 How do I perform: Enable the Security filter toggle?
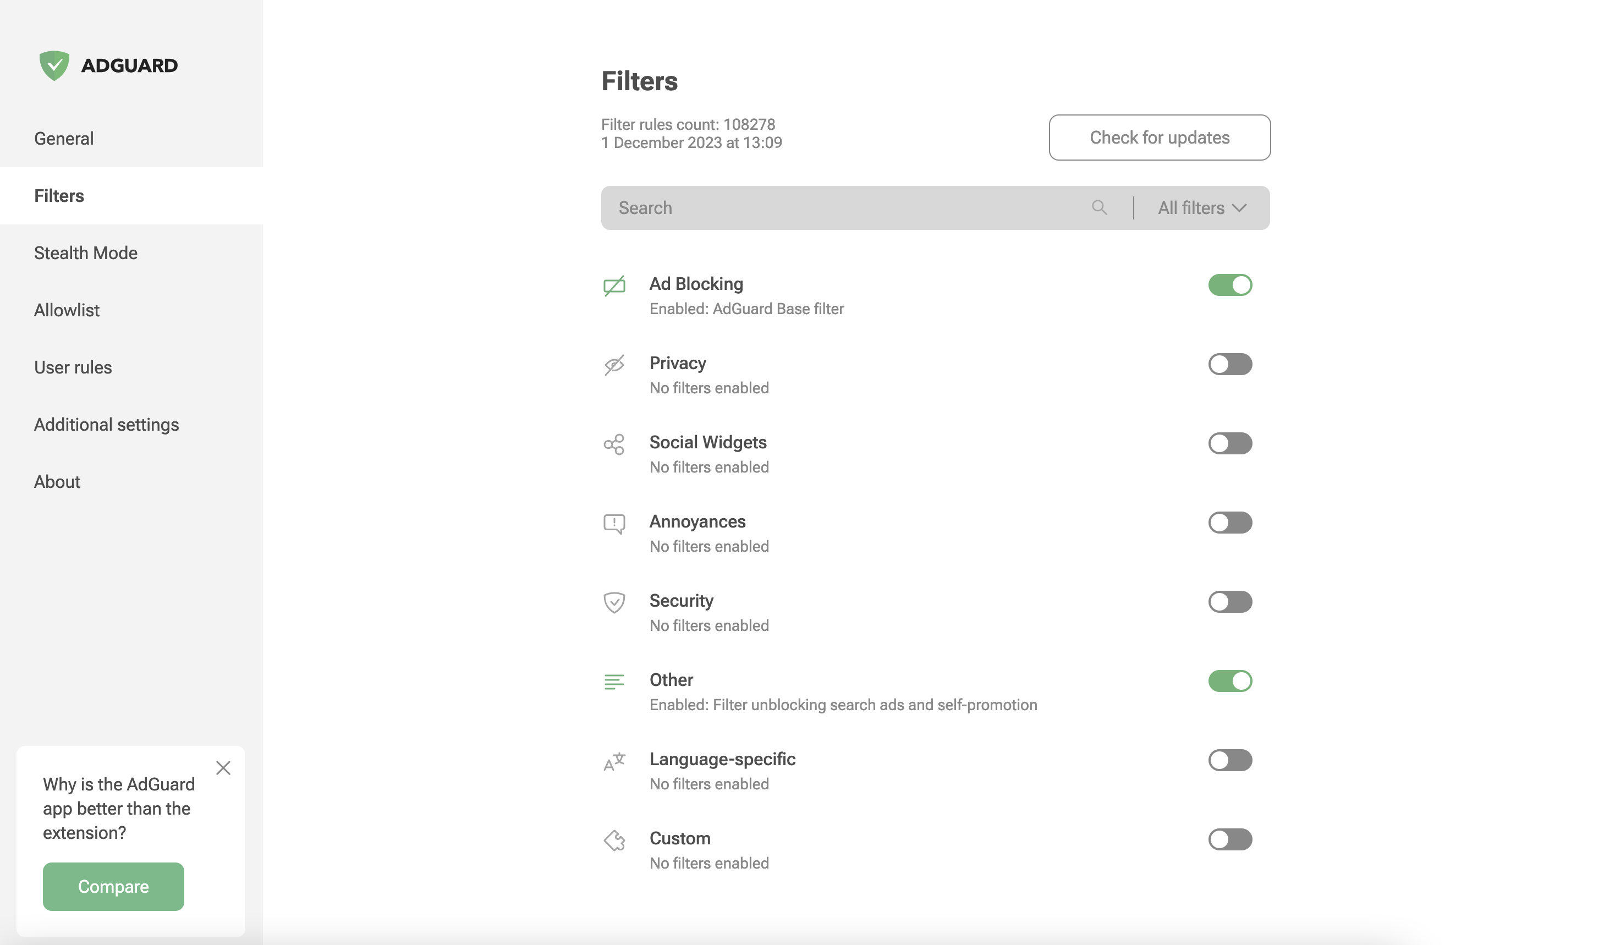[x=1231, y=601]
